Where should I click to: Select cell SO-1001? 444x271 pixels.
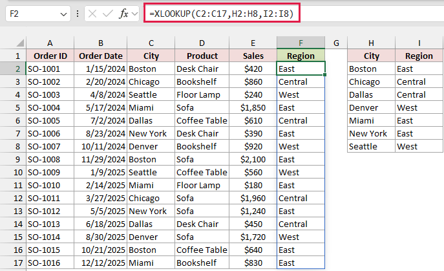click(50, 69)
